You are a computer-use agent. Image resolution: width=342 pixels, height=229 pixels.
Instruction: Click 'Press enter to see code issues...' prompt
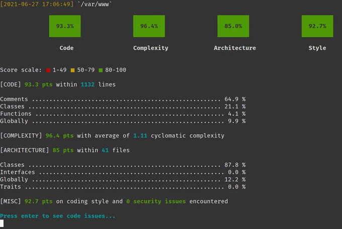[x=57, y=216]
